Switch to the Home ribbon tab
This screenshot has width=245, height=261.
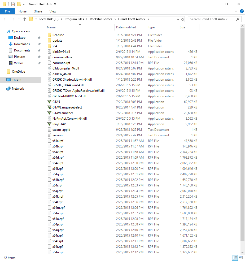(x=23, y=11)
